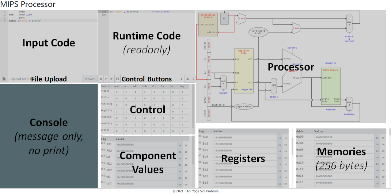Switch WD component value to base 16
Screen dimensions: 391x195
click(x=180, y=177)
